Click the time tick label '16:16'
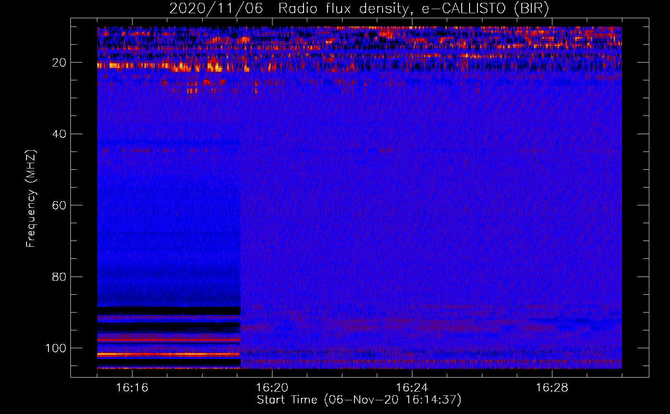Viewport: 670px width, 414px height. tap(132, 388)
